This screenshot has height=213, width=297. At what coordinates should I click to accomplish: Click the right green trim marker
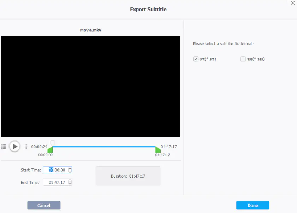point(158,150)
